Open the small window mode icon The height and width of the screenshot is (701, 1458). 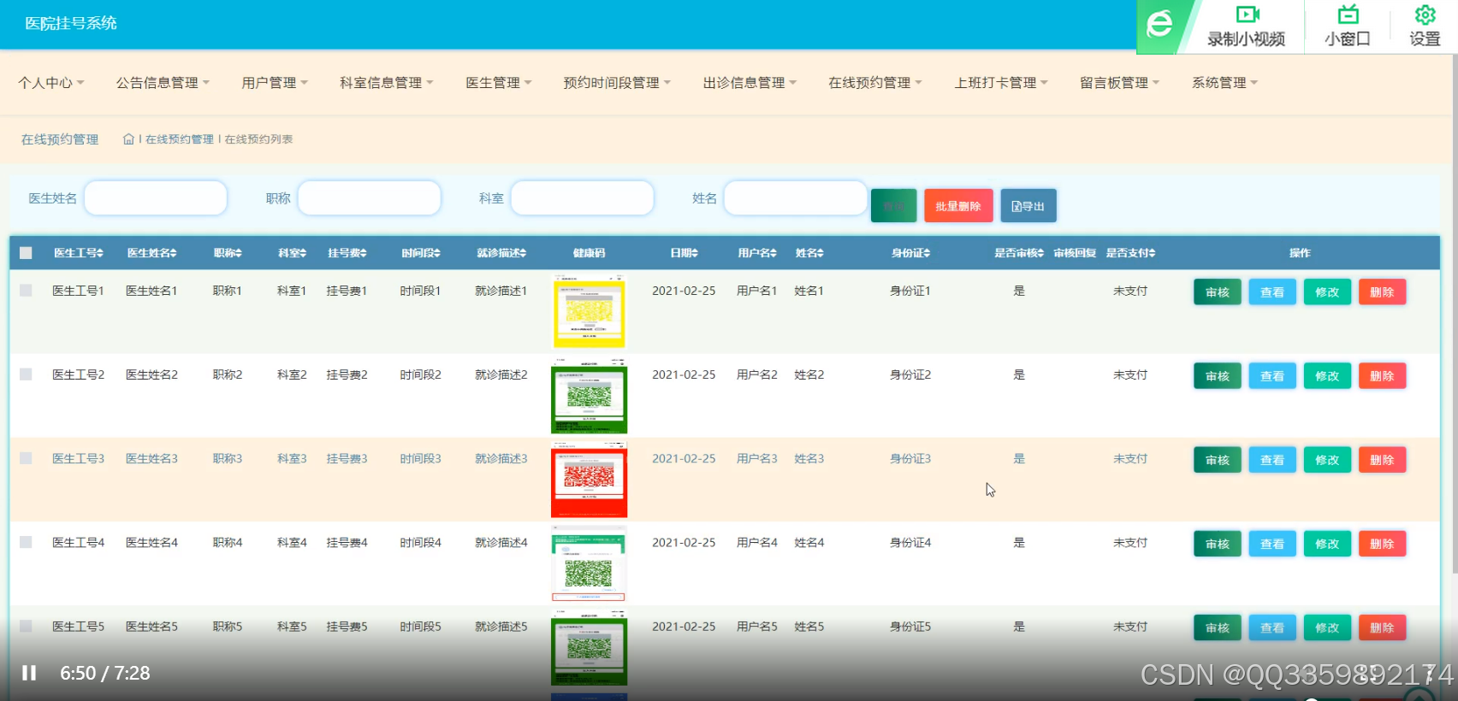pos(1348,15)
